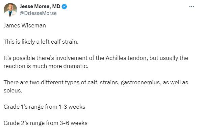Click the name James Wiseman in the tweet
Image resolution: width=199 pixels, height=128 pixels.
25,25
